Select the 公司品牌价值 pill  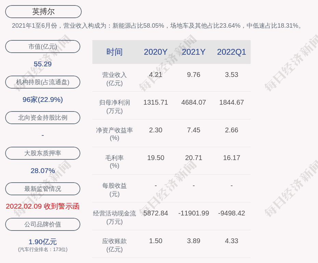[x=43, y=224]
